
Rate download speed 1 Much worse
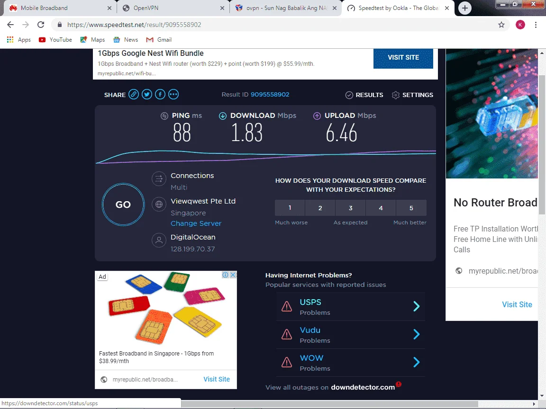click(290, 208)
